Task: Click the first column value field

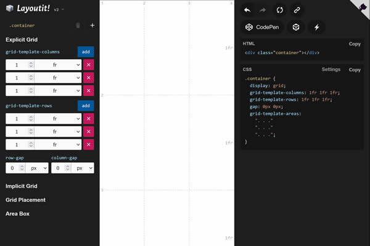Action: point(20,65)
